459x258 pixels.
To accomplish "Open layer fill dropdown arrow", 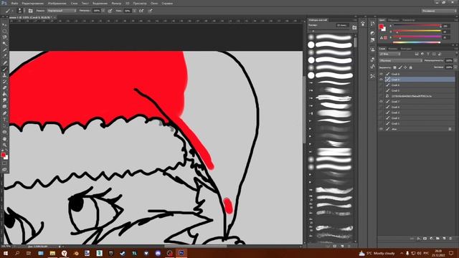I will coord(455,67).
